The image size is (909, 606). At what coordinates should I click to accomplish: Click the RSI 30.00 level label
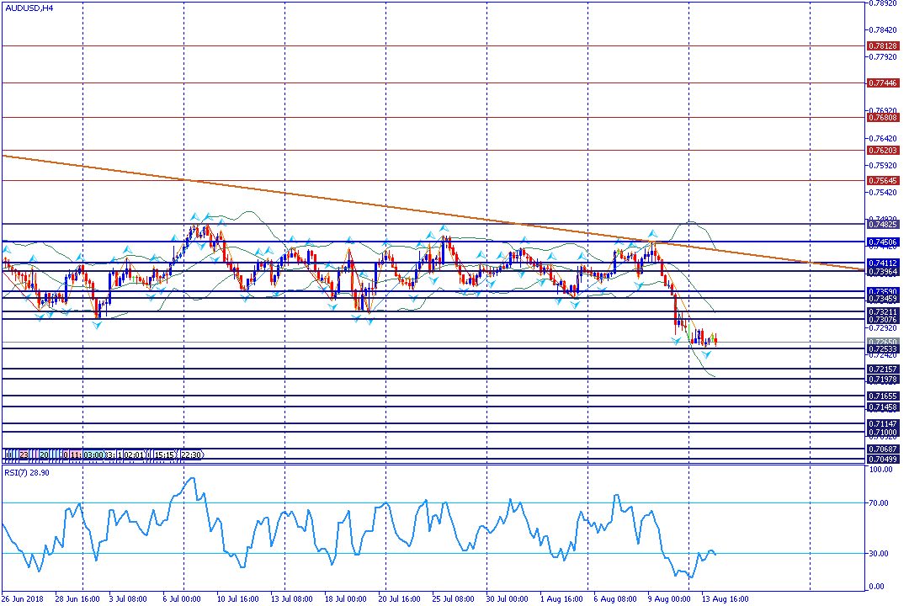click(x=880, y=554)
